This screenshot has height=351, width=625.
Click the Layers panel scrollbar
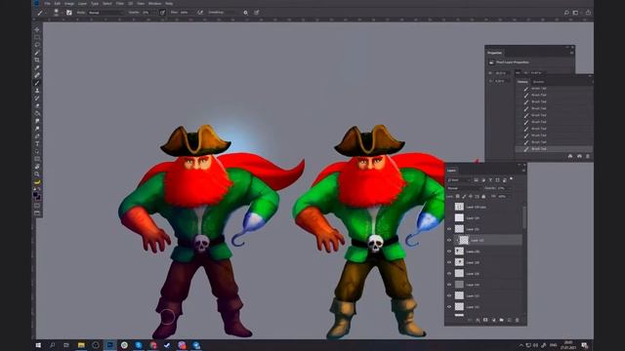tap(524, 216)
